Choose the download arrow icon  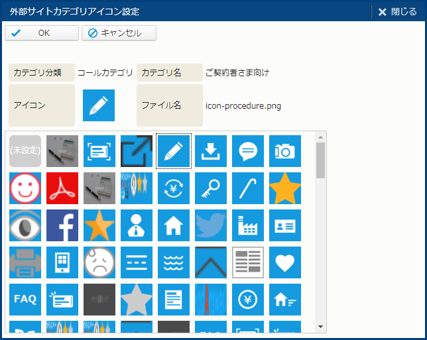pos(211,151)
